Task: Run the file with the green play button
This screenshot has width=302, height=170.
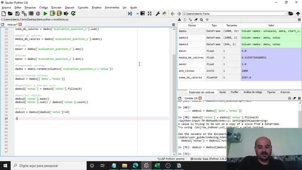Action: (x=45, y=14)
